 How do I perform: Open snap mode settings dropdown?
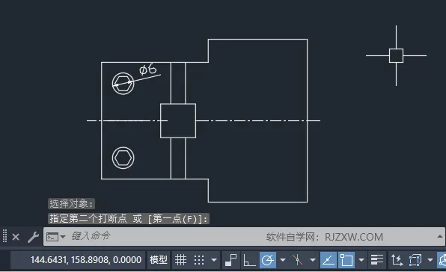(214, 260)
